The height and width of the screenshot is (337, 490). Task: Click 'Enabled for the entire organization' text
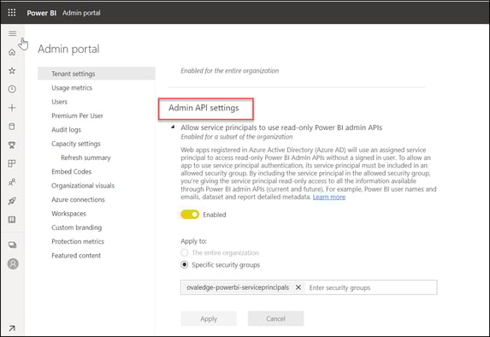(x=230, y=71)
